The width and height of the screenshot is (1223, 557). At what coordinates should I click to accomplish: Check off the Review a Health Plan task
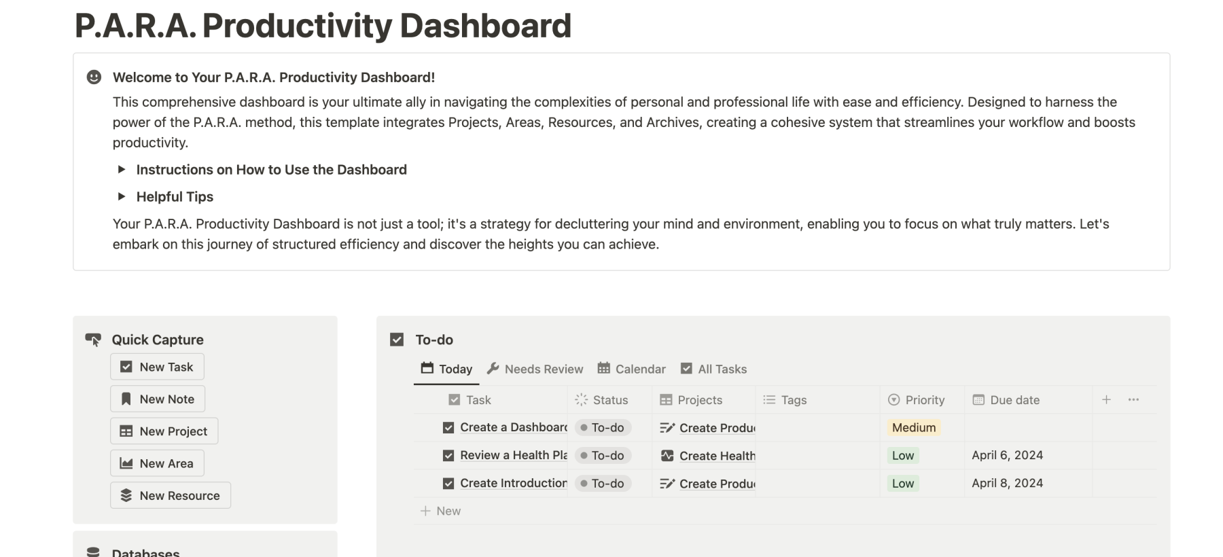(x=448, y=456)
